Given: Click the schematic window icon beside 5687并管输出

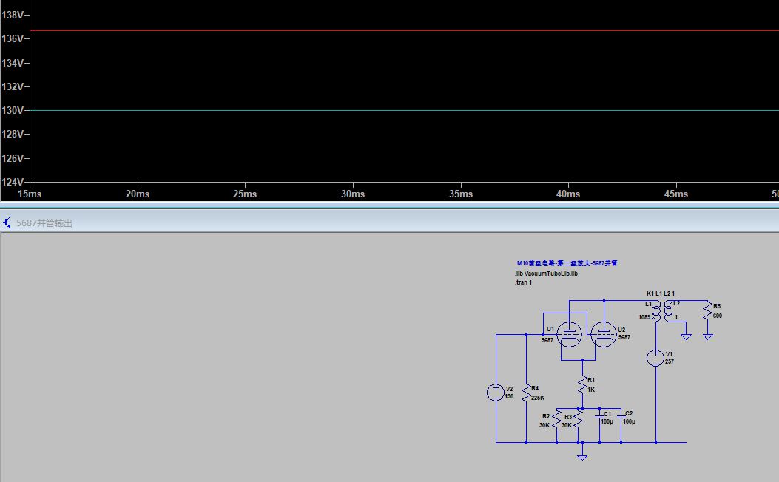Looking at the screenshot, I should [x=7, y=223].
